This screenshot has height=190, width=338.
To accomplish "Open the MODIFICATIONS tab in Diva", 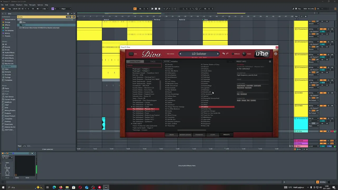I will [x=185, y=135].
